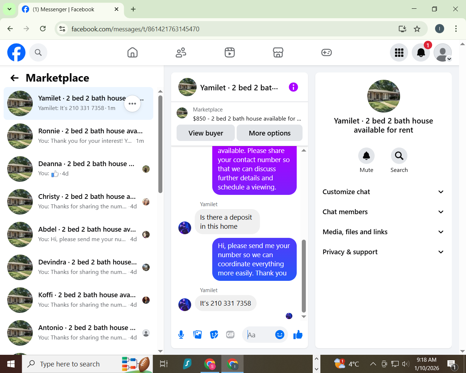The width and height of the screenshot is (466, 373).
Task: Close the Messenger browser tab
Action: (x=116, y=9)
